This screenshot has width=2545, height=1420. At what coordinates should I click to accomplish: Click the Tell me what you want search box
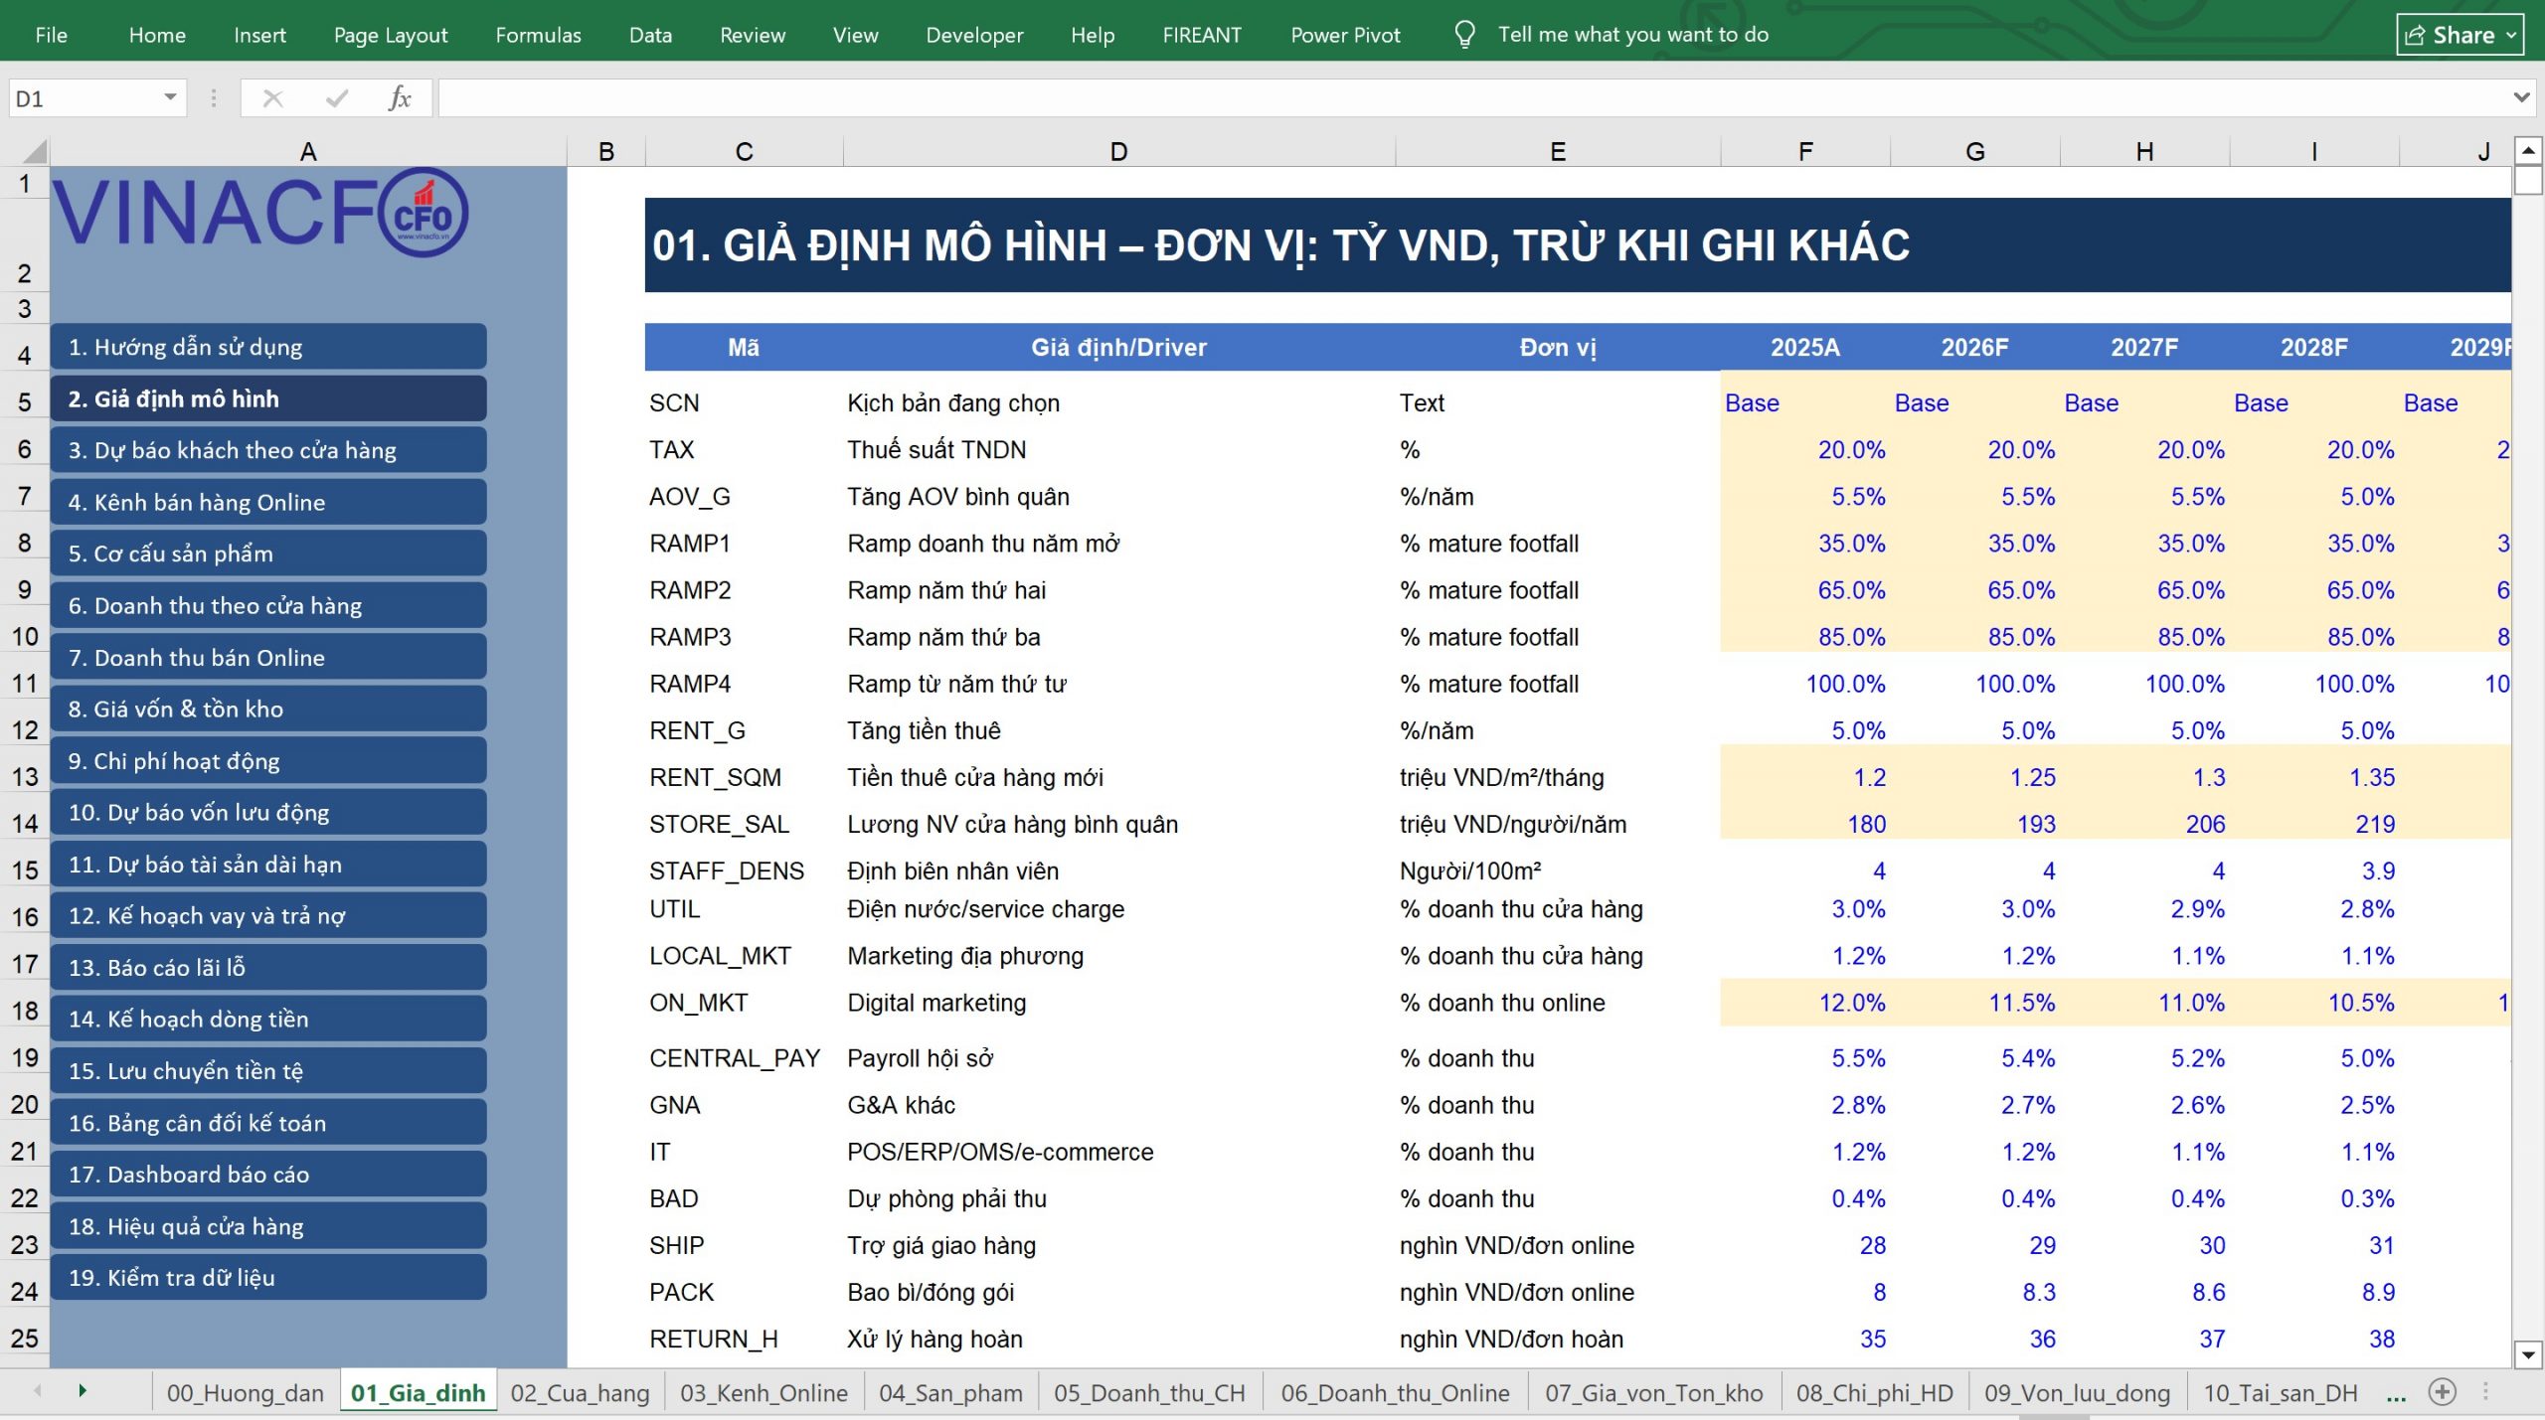pyautogui.click(x=1633, y=35)
